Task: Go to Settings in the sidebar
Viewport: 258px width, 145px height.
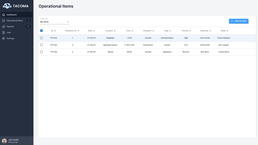Action: click(x=11, y=39)
